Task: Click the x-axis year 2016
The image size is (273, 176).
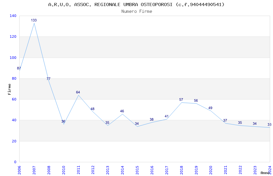Action: [x=152, y=170]
